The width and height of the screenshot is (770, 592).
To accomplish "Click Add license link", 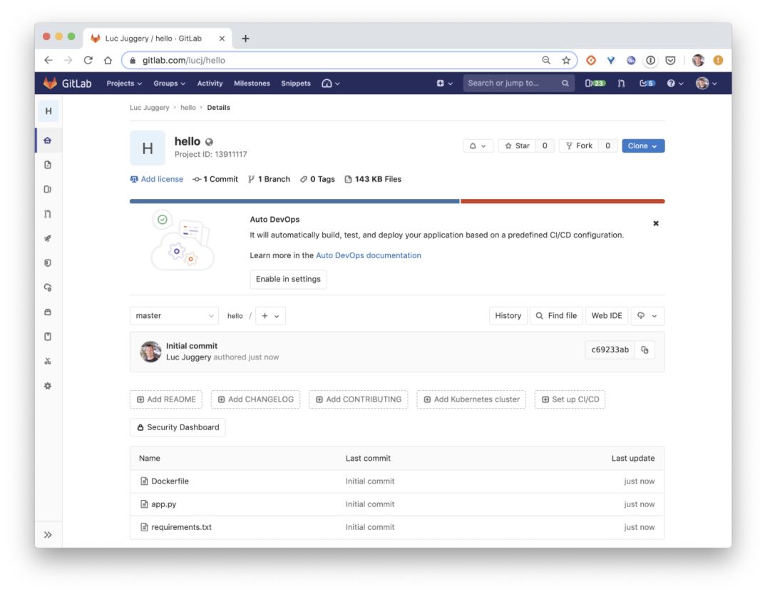I will 157,179.
